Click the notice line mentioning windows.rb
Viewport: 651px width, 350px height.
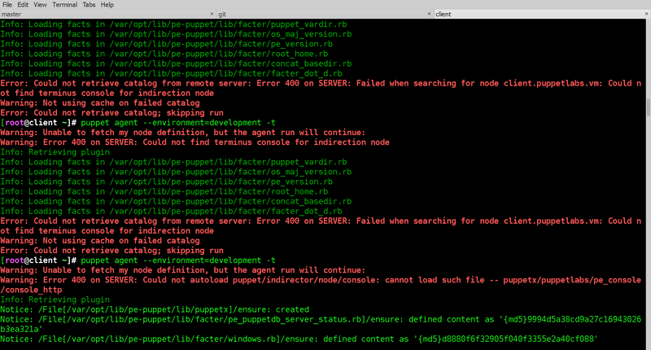299,339
